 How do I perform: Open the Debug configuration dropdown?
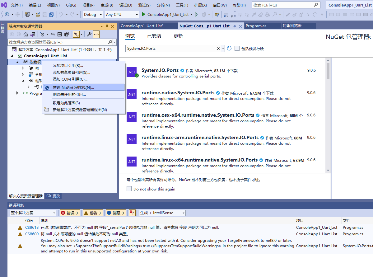[93, 15]
